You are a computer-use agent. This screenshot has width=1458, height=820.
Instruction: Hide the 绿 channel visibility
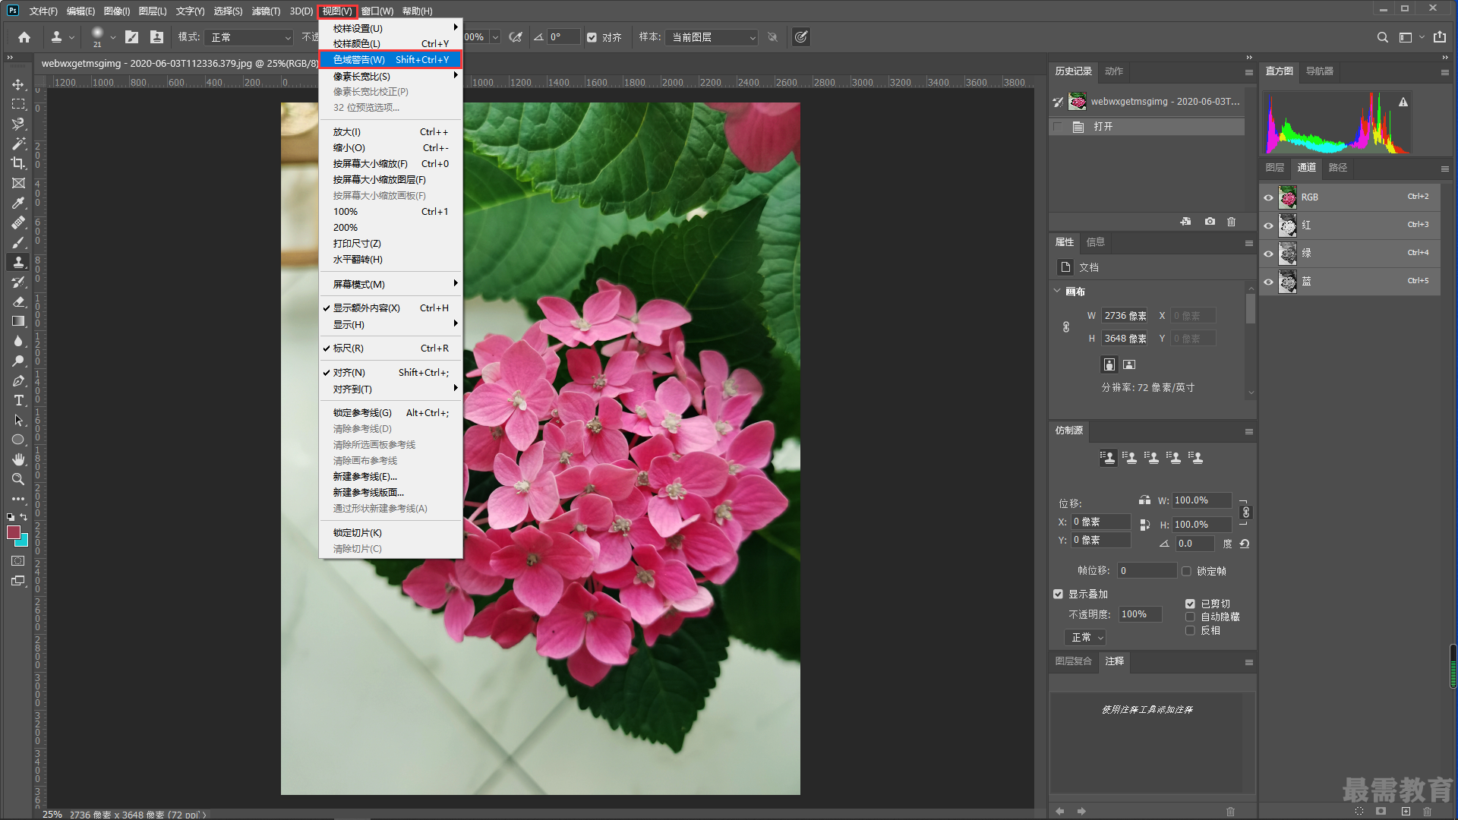1268,254
